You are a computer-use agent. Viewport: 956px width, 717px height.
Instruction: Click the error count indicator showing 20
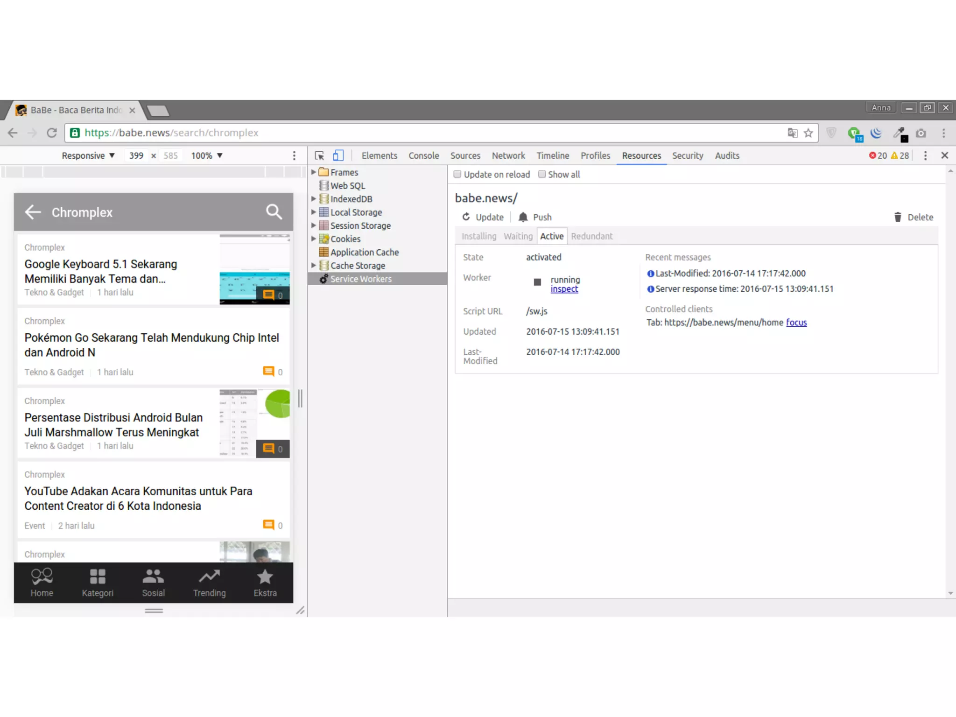click(878, 155)
